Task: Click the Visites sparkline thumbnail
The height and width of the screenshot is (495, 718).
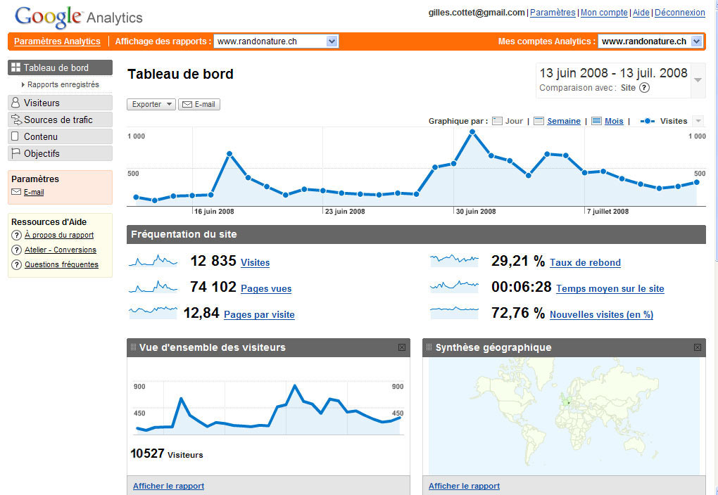Action: tap(153, 262)
